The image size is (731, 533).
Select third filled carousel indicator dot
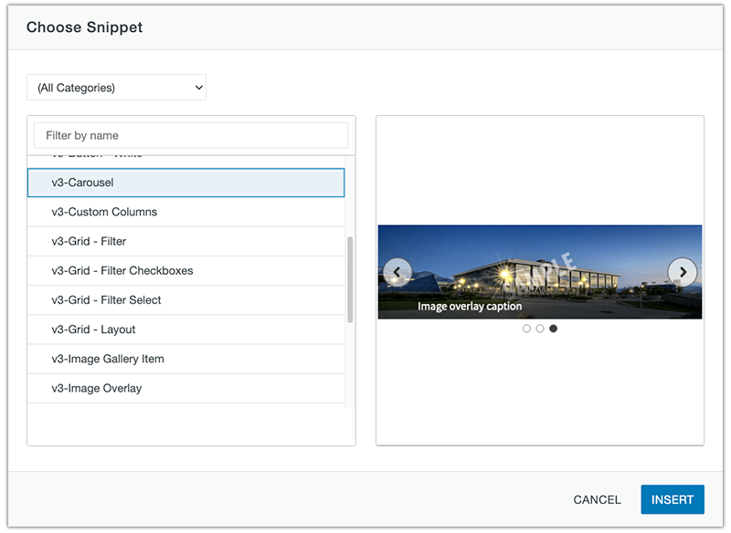pyautogui.click(x=553, y=329)
